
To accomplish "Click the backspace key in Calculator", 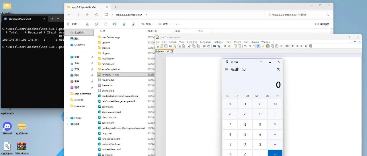I will (275, 104).
